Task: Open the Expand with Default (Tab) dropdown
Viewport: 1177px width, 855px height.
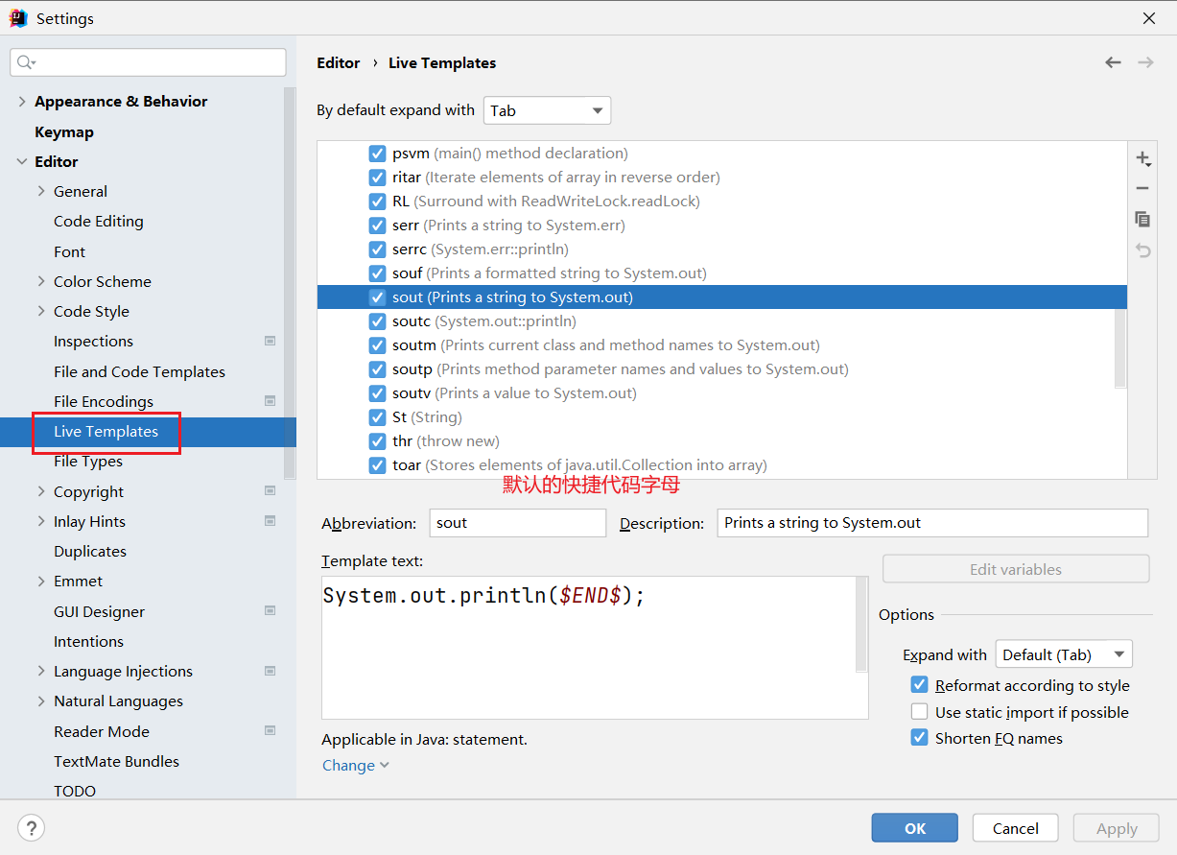Action: coord(1063,654)
